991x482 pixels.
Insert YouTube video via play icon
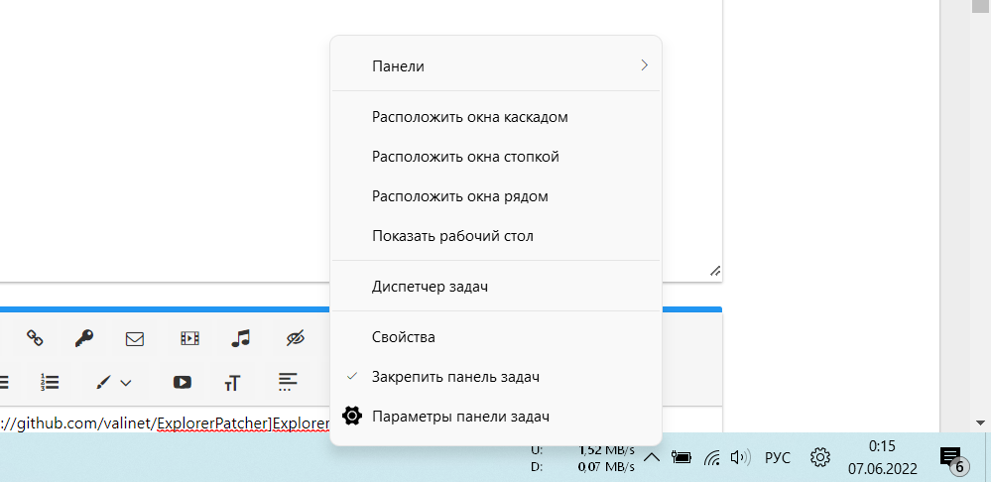coord(182,382)
